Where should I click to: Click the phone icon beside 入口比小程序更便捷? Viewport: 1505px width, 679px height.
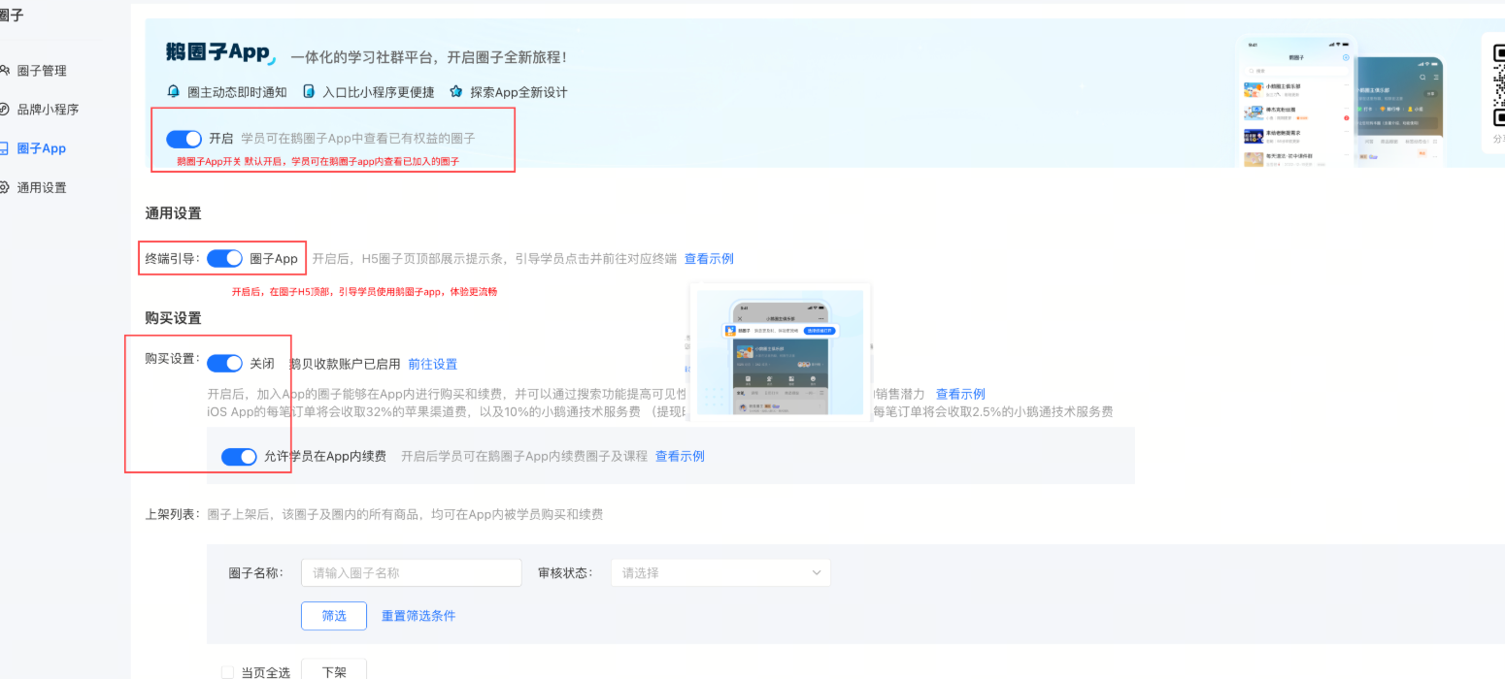[309, 91]
